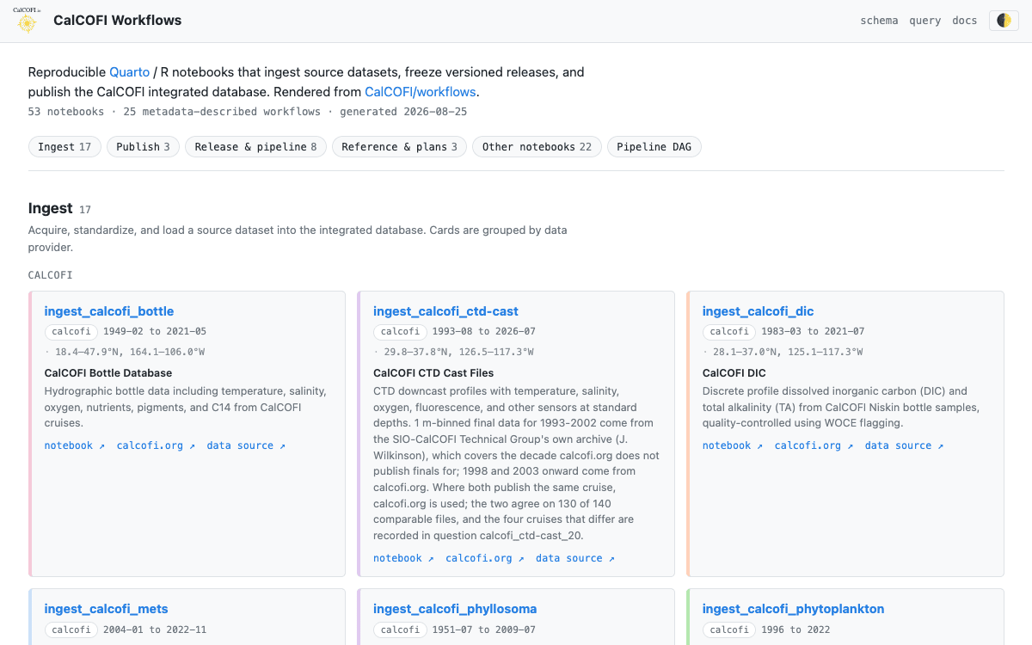
Task: Click the 'CalCOFI DIC' card subtitle
Action: click(x=734, y=373)
